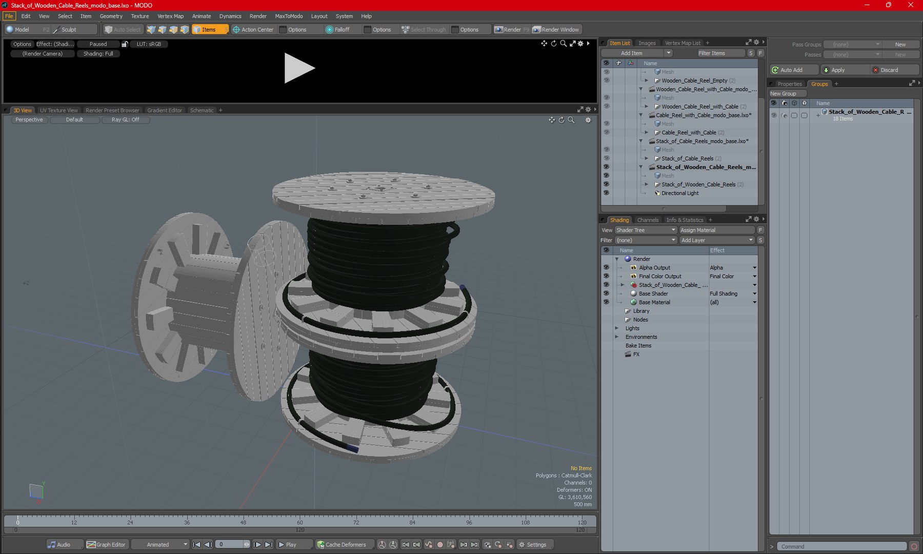
Task: Click the Assign Material button
Action: (717, 230)
